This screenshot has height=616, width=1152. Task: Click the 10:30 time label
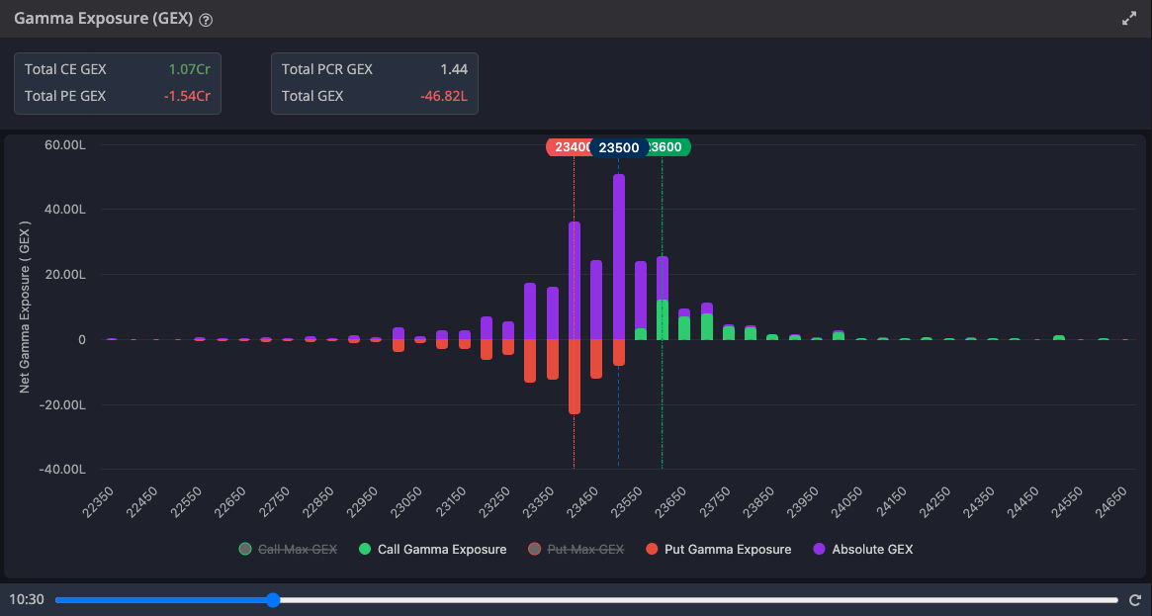click(x=27, y=600)
